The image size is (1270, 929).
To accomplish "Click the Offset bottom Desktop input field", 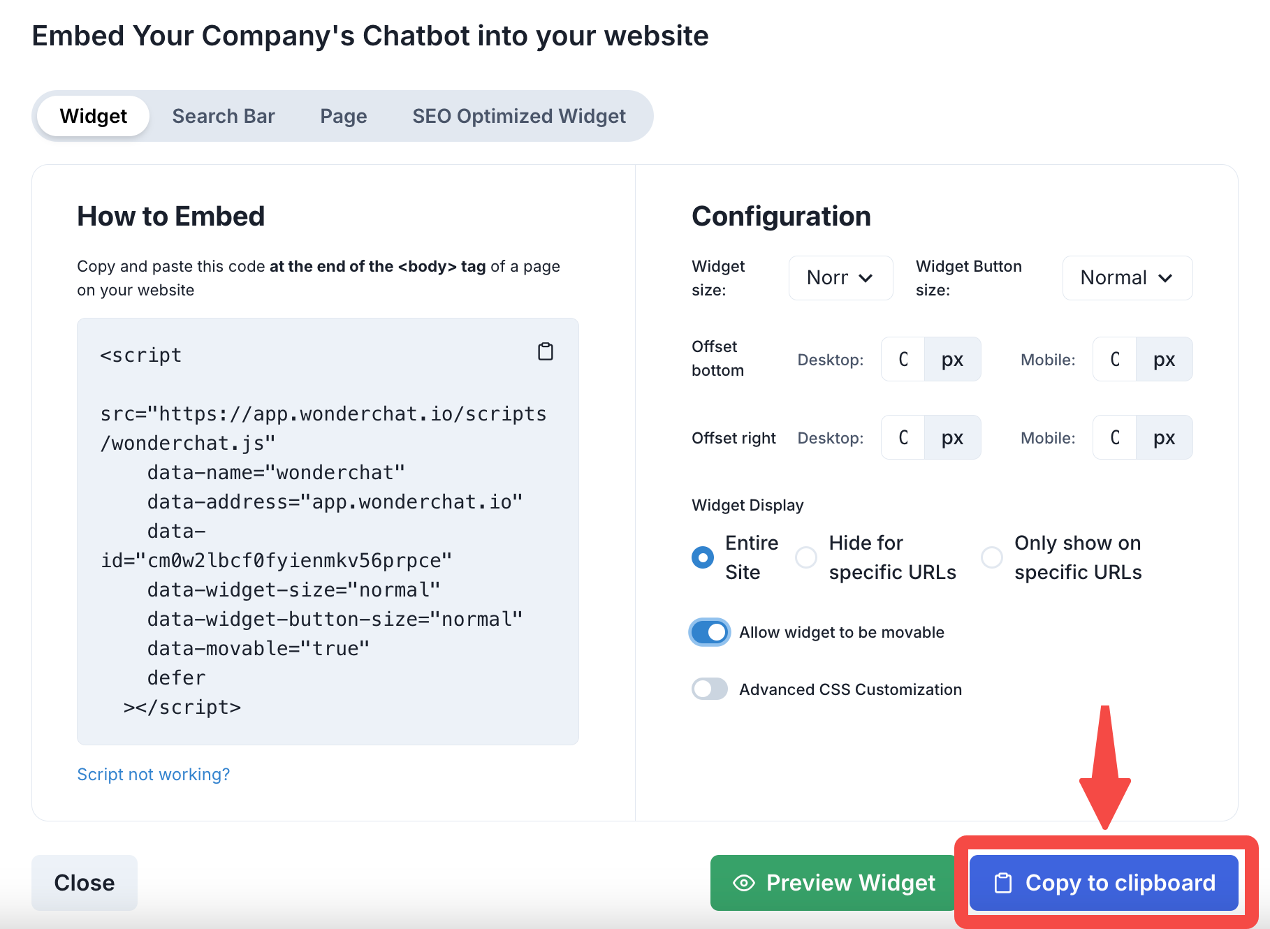I will click(x=903, y=360).
